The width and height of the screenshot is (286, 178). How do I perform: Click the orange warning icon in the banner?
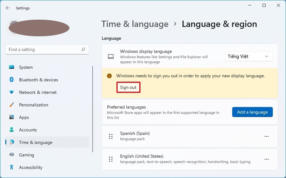[x=109, y=76]
